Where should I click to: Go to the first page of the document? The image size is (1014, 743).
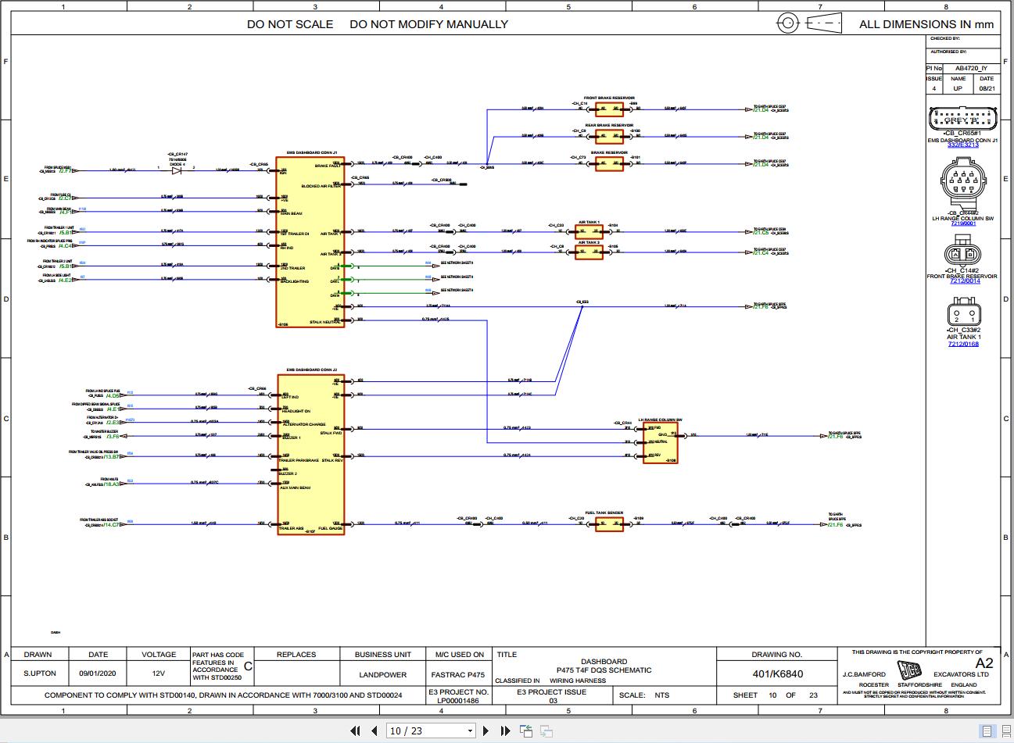[356, 730]
